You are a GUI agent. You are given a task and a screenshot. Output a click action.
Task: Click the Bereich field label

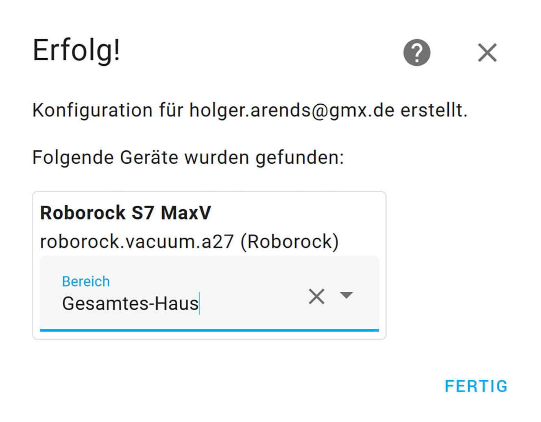86,281
